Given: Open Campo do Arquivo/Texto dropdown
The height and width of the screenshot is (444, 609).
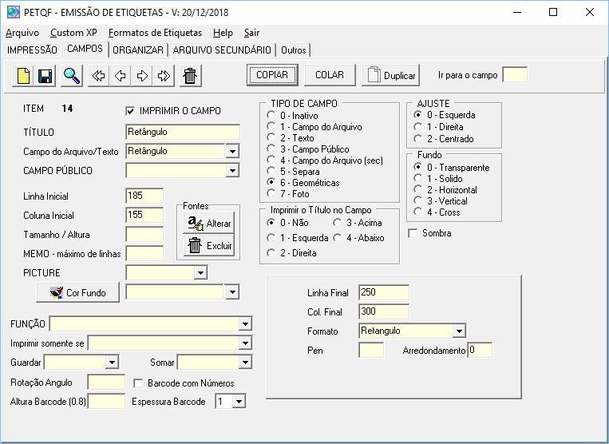Looking at the screenshot, I should (232, 151).
